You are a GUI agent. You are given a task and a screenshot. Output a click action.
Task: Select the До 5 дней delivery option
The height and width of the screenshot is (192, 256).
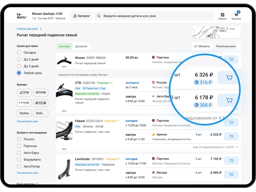click(x=19, y=66)
